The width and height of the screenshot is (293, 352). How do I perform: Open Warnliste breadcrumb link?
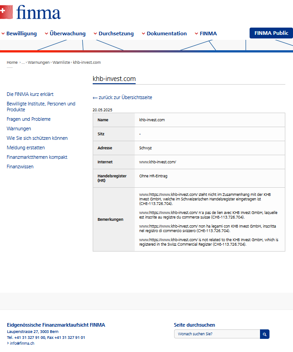[x=61, y=62]
